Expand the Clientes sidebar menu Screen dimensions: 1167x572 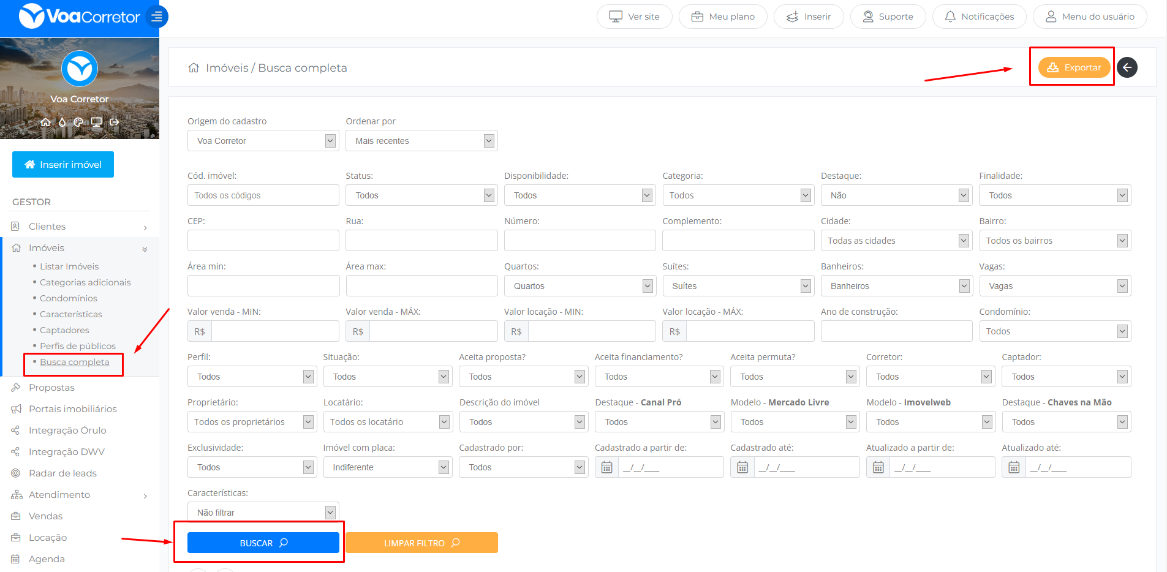(x=80, y=227)
